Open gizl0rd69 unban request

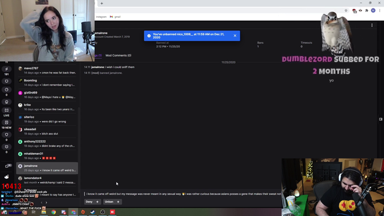[x=47, y=95]
